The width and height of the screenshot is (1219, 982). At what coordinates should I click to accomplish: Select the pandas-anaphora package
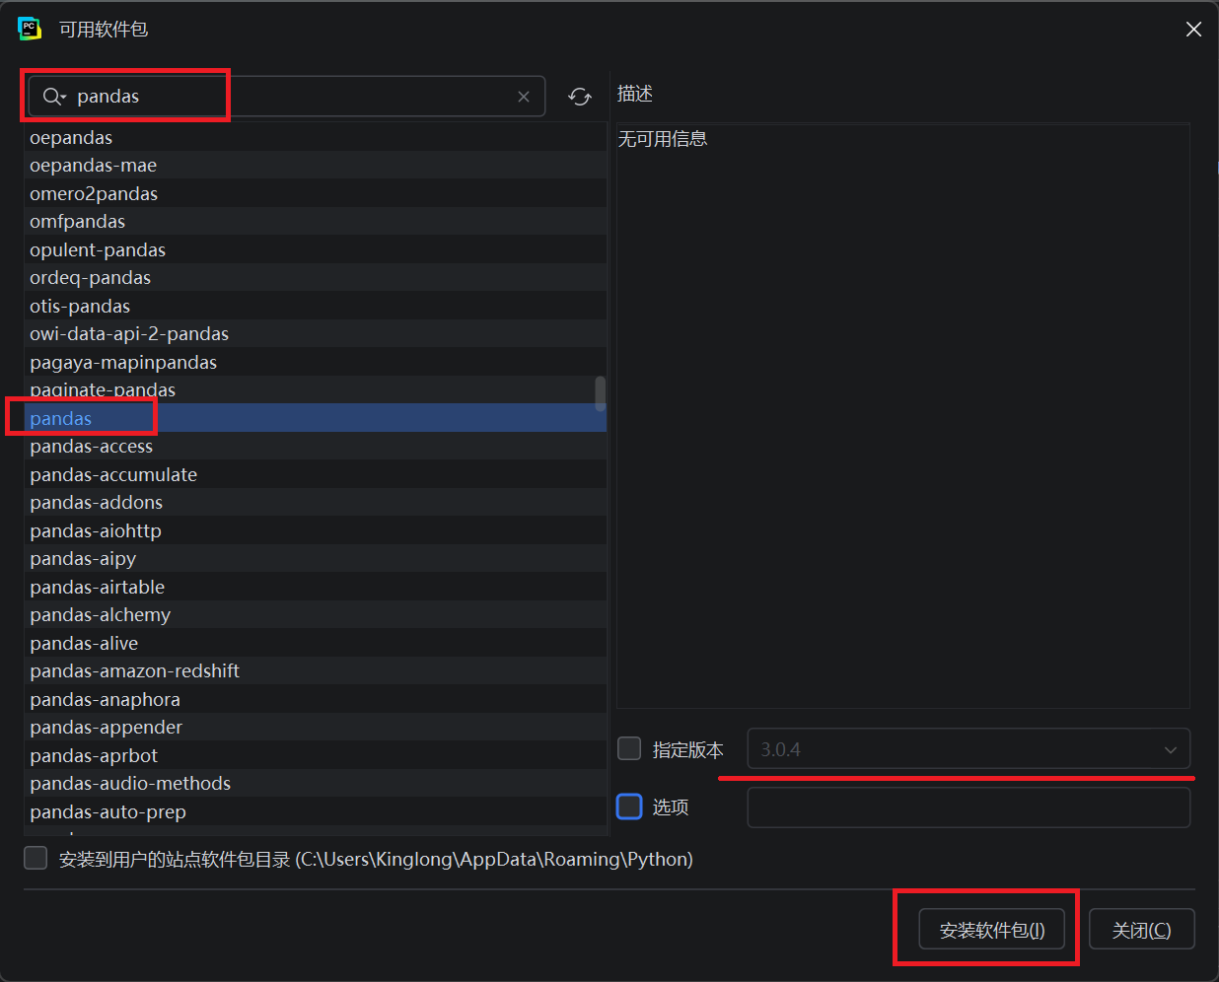[315, 699]
